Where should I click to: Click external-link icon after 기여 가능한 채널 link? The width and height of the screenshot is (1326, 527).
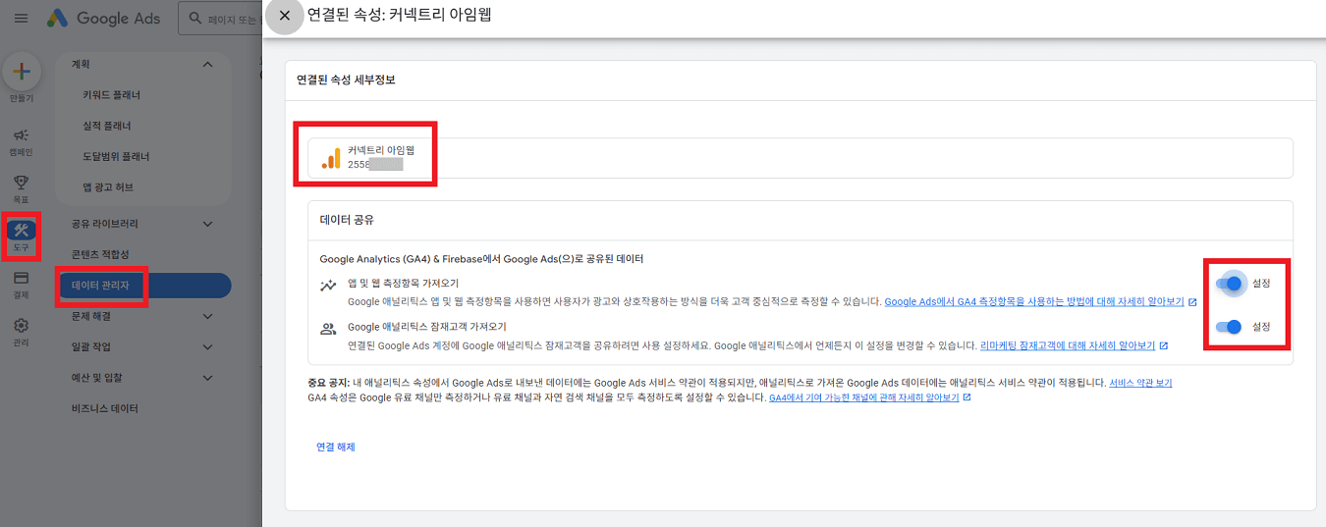(967, 397)
